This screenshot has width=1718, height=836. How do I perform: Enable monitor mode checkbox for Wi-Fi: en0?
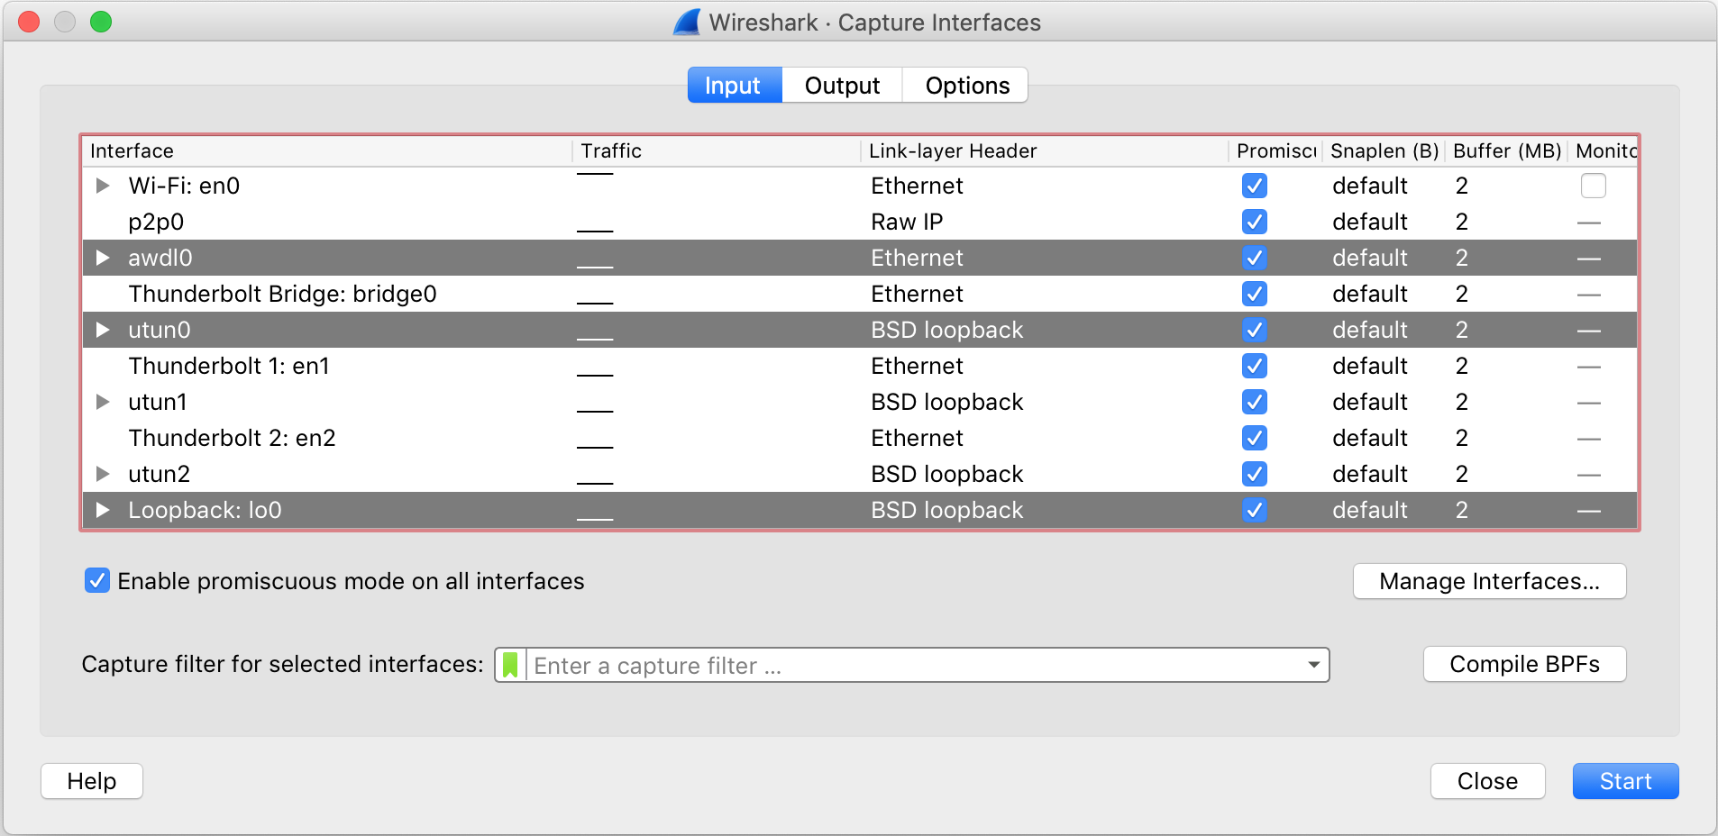tap(1593, 186)
